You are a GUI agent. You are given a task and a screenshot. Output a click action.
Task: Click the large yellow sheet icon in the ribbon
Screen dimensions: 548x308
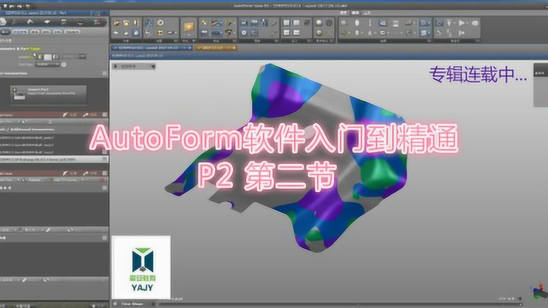tap(188, 27)
